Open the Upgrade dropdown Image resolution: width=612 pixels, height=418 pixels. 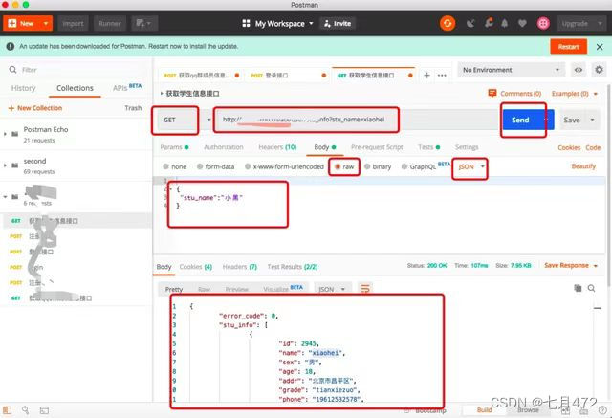[581, 23]
